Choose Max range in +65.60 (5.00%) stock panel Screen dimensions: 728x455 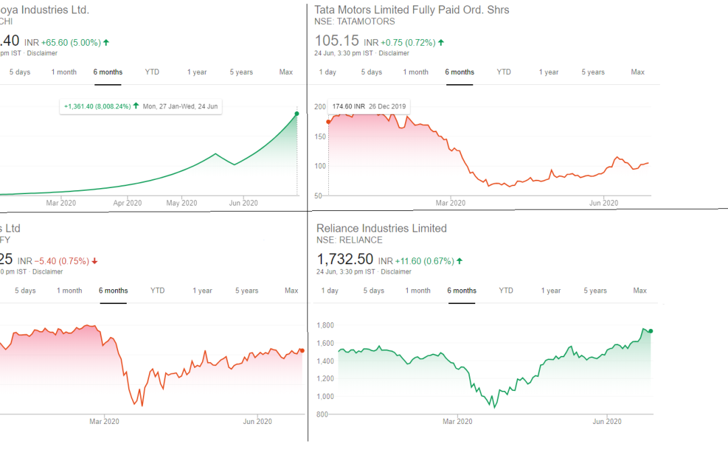coord(286,72)
